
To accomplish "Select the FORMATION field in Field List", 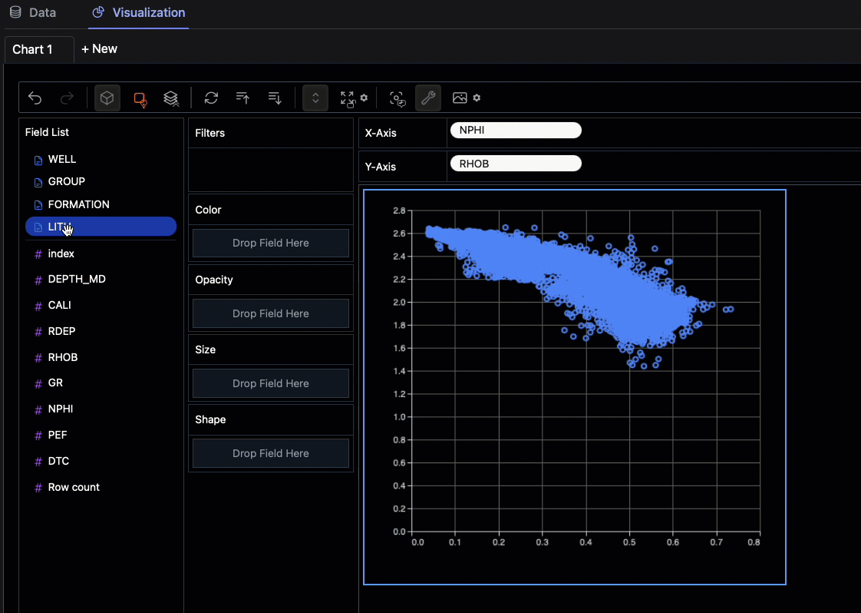I will coord(78,204).
